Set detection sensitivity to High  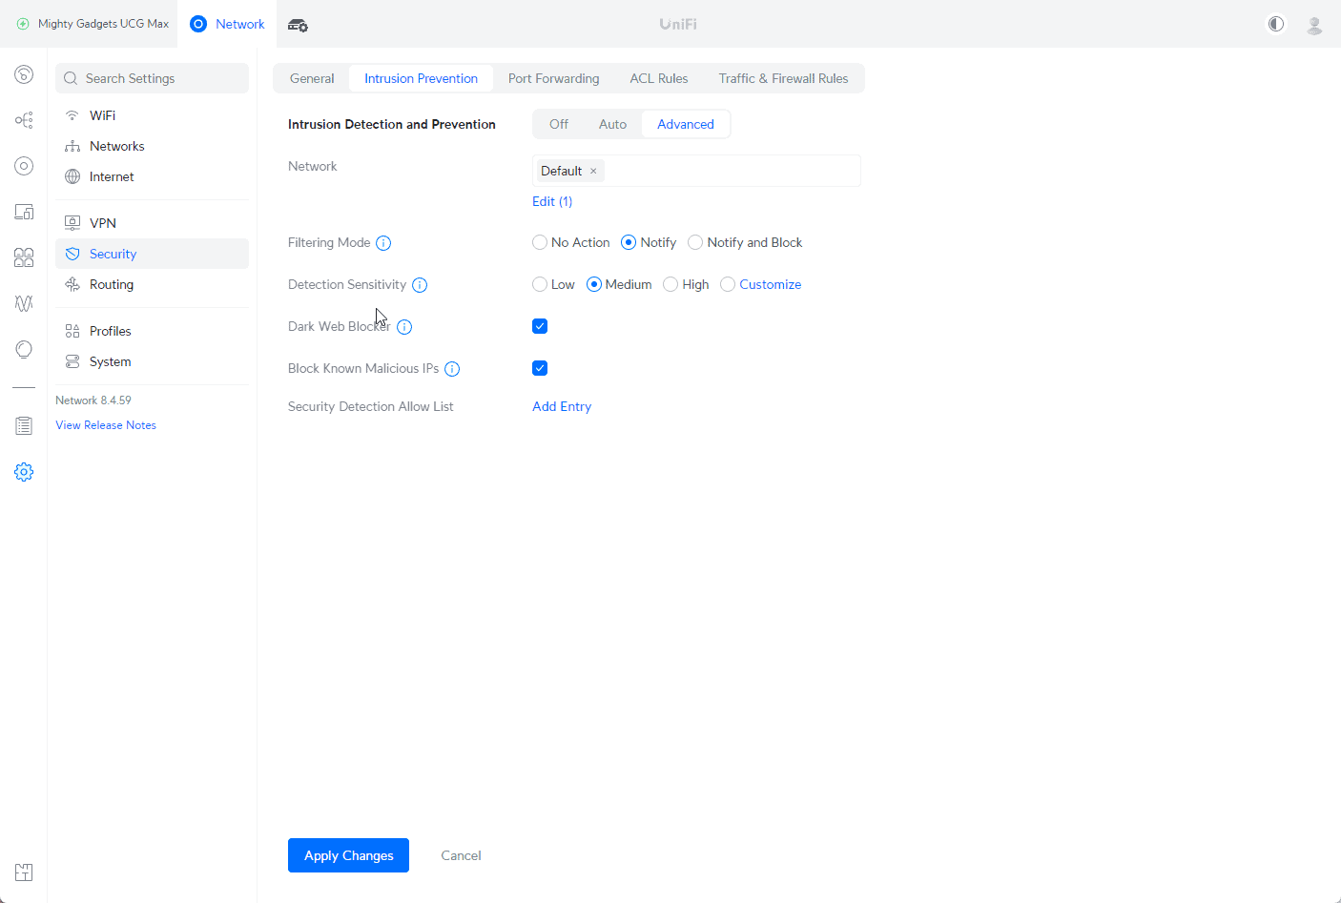click(x=670, y=284)
